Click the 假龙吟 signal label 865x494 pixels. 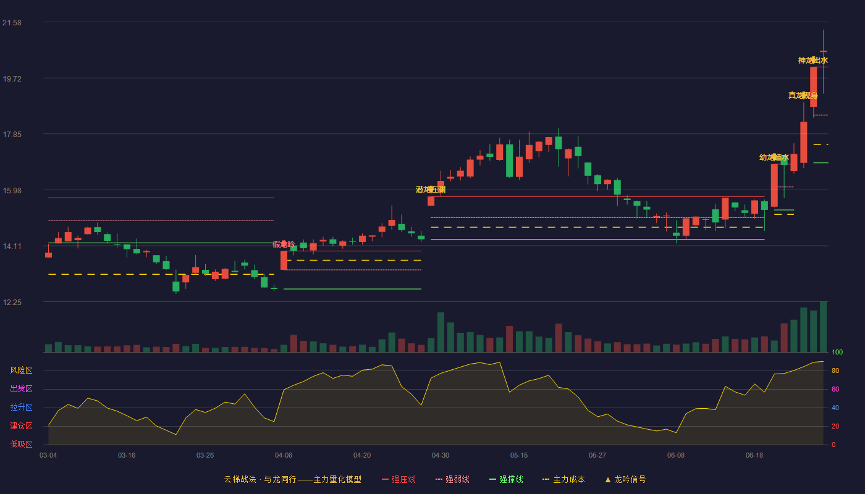tap(284, 245)
